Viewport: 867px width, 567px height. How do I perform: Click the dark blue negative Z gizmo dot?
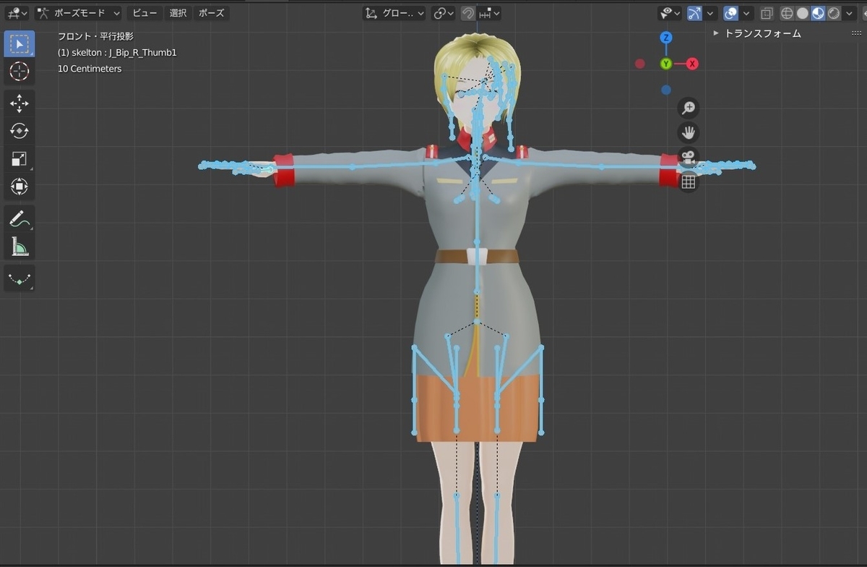pyautogui.click(x=666, y=90)
